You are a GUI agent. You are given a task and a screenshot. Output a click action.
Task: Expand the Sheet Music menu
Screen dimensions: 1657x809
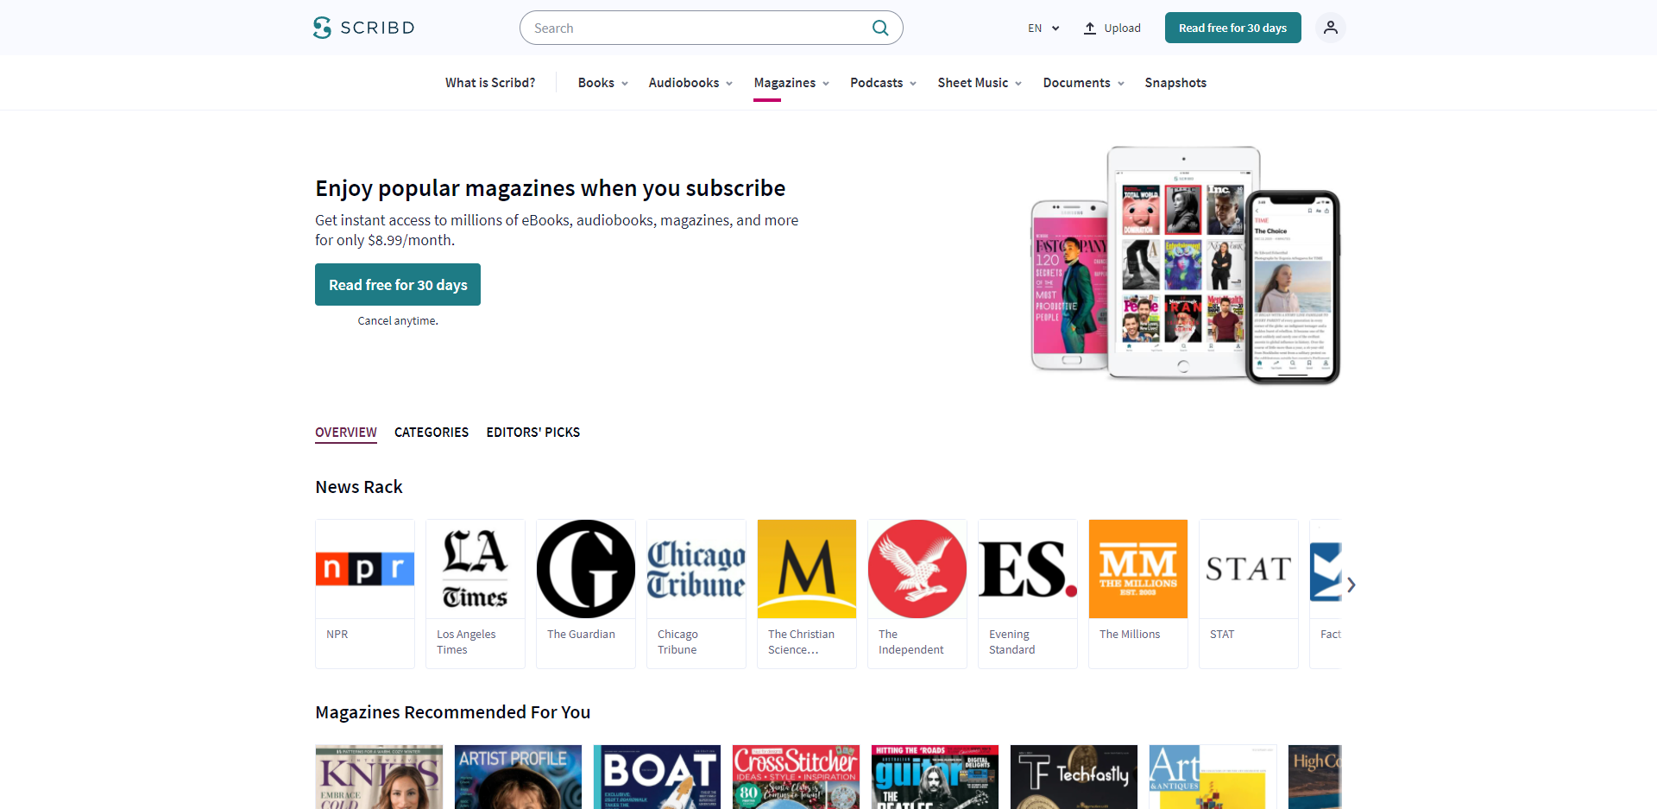[980, 83]
